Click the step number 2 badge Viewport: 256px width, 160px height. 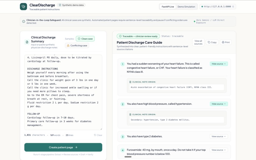pyautogui.click(x=123, y=104)
